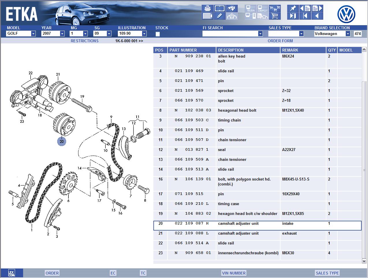Click the VIN NUMBER button
The image size is (368, 278).
234,273
